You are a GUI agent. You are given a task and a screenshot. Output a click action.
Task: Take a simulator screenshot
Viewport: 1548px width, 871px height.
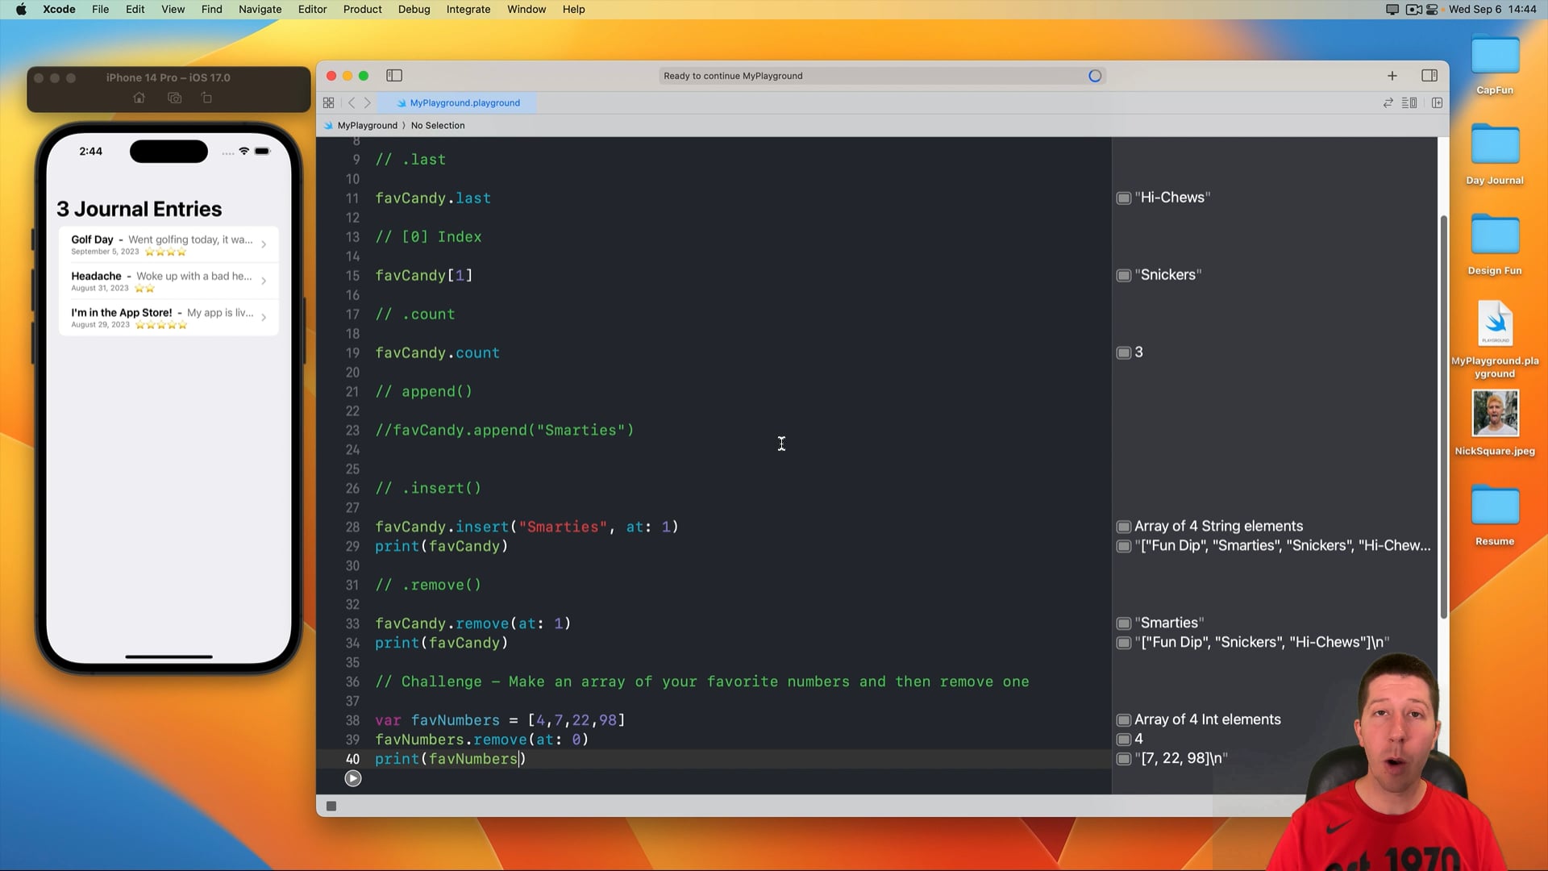point(175,98)
